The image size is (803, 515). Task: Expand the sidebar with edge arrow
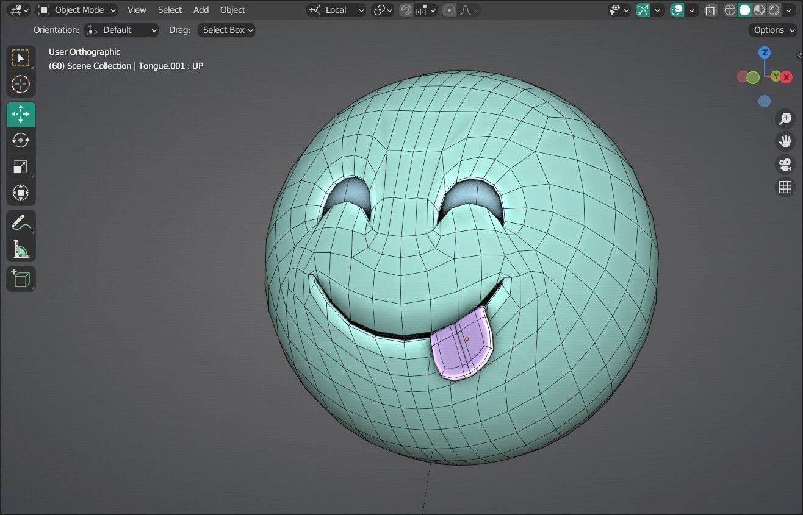(799, 55)
